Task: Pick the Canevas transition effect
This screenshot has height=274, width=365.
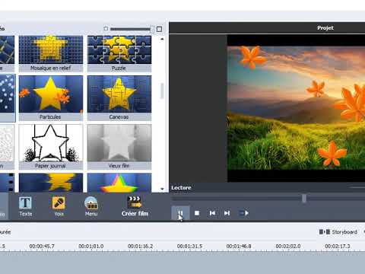Action: click(x=119, y=98)
